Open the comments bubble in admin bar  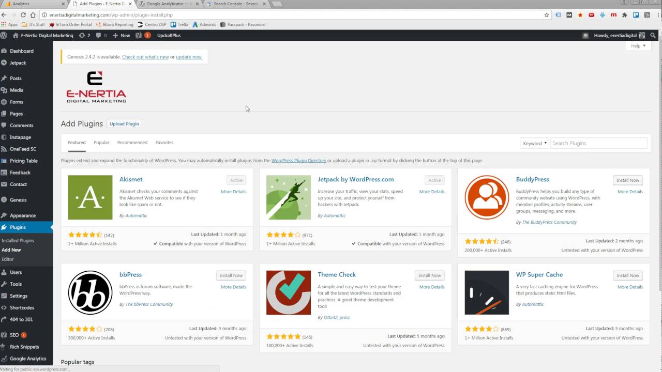[x=101, y=36]
